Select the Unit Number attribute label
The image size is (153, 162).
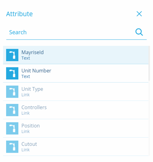click(36, 71)
